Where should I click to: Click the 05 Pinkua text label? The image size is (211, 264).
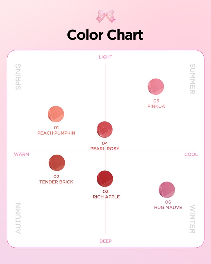[x=156, y=104]
